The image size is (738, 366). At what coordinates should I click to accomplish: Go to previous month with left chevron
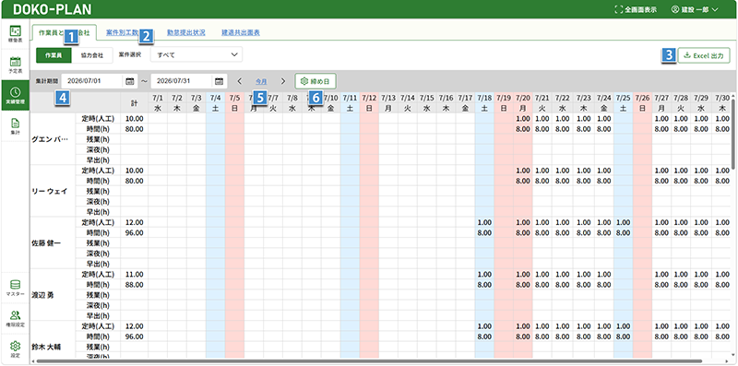point(240,81)
